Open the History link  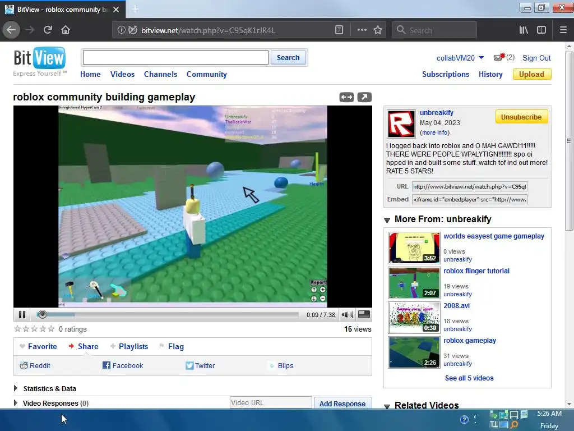(490, 75)
